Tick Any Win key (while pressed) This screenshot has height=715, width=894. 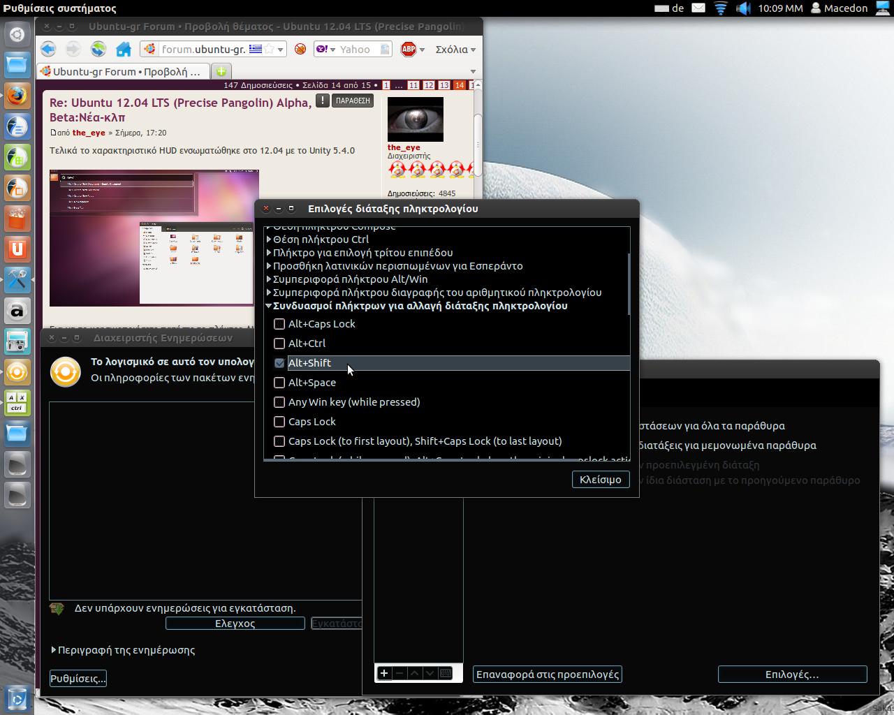click(x=279, y=402)
